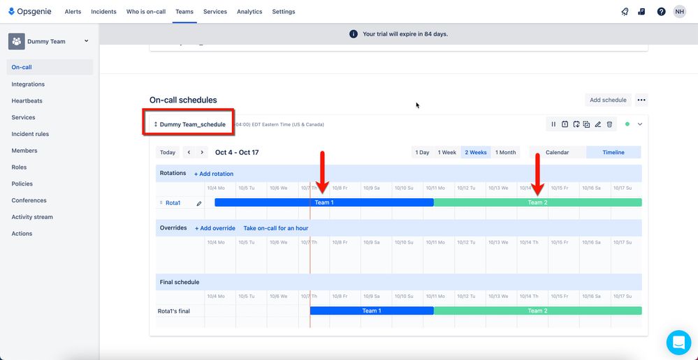The width and height of the screenshot is (698, 360).
Task: Open the Services top menu
Action: (215, 12)
